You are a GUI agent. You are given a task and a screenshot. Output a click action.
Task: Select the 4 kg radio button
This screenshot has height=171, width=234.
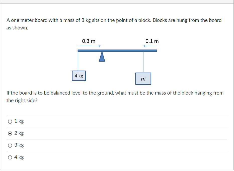click(x=10, y=157)
